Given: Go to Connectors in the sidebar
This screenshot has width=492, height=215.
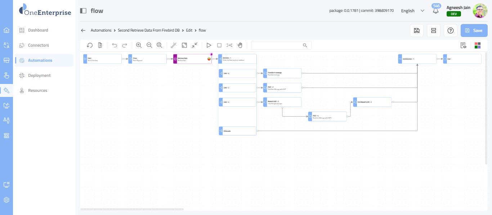Looking at the screenshot, I should [39, 45].
